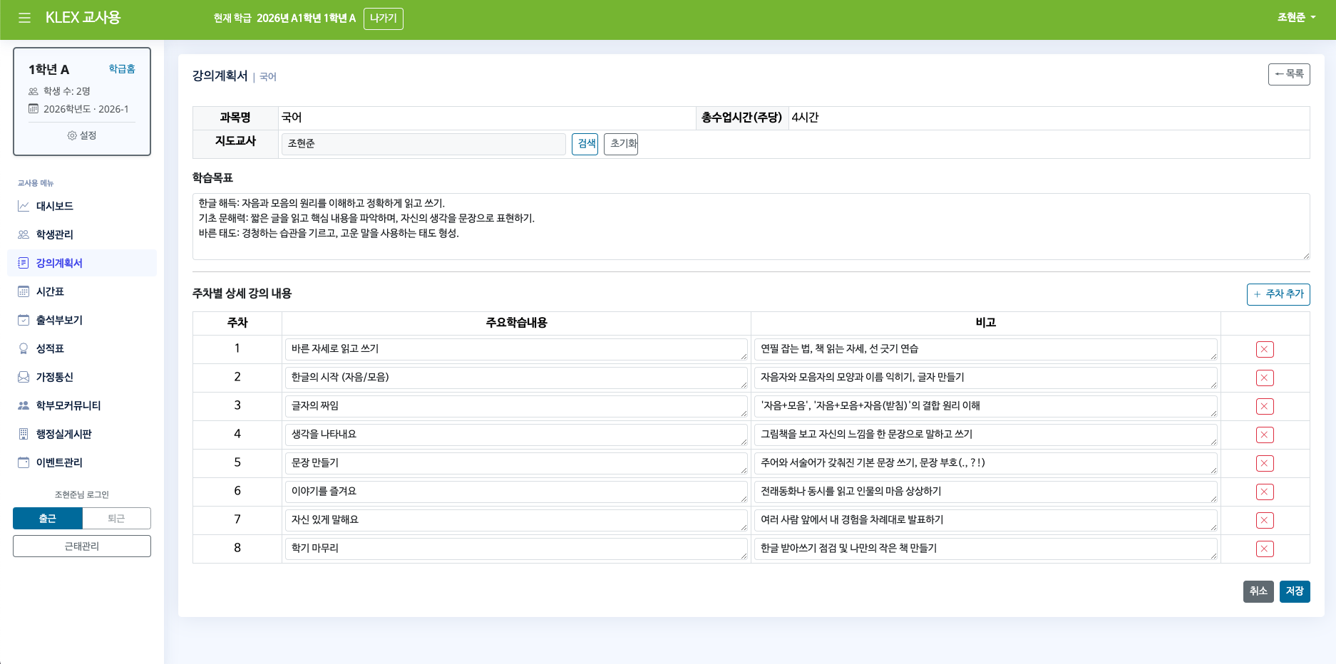Open the 성적표 grades icon
This screenshot has height=664, width=1336.
pos(21,348)
